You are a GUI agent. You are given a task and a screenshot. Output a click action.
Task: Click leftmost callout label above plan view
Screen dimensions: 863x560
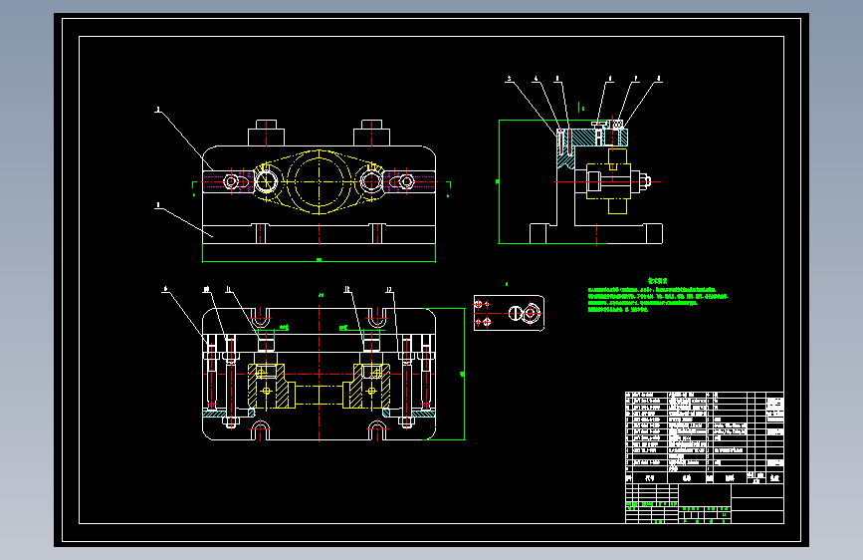[165, 289]
